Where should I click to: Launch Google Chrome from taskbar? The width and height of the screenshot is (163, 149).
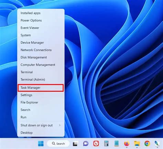(147, 144)
